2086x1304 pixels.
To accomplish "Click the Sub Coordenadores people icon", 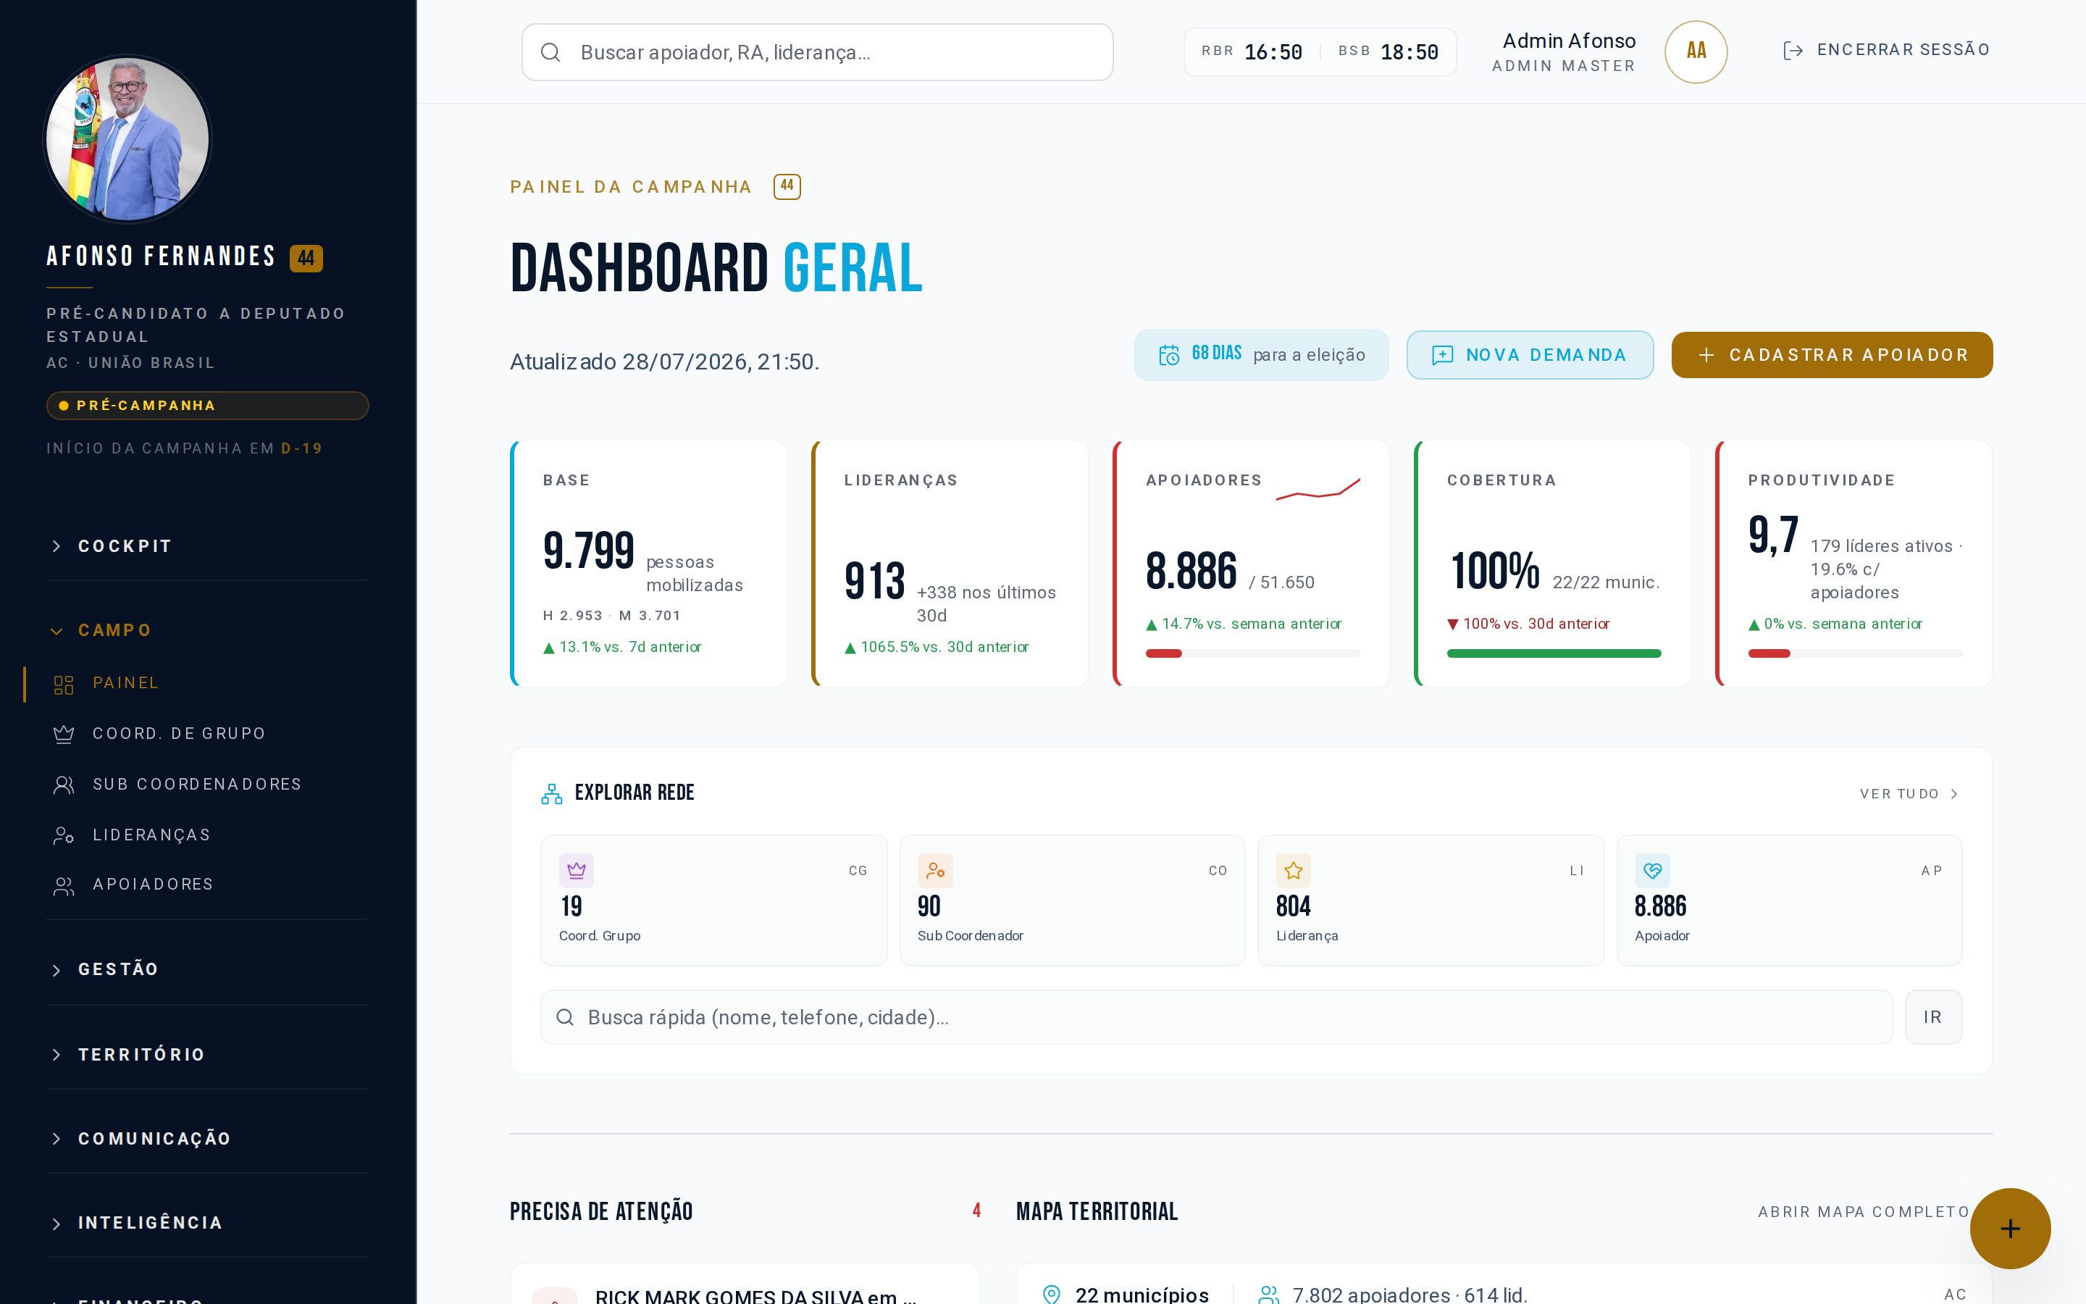I will tap(64, 785).
